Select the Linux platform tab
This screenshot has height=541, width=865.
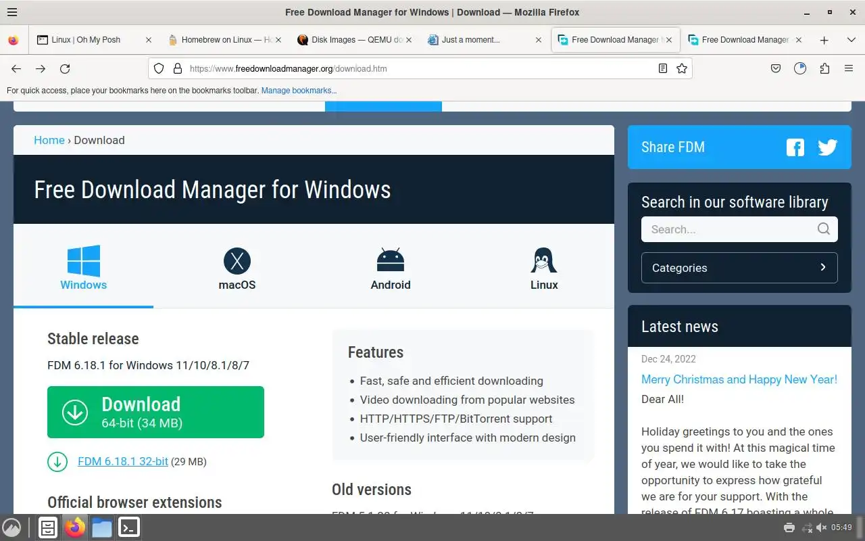pyautogui.click(x=544, y=268)
